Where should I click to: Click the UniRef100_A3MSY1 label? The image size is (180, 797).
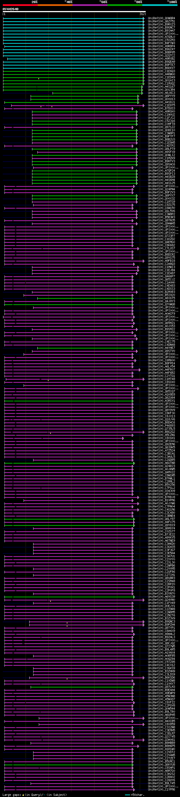[x=161, y=401]
